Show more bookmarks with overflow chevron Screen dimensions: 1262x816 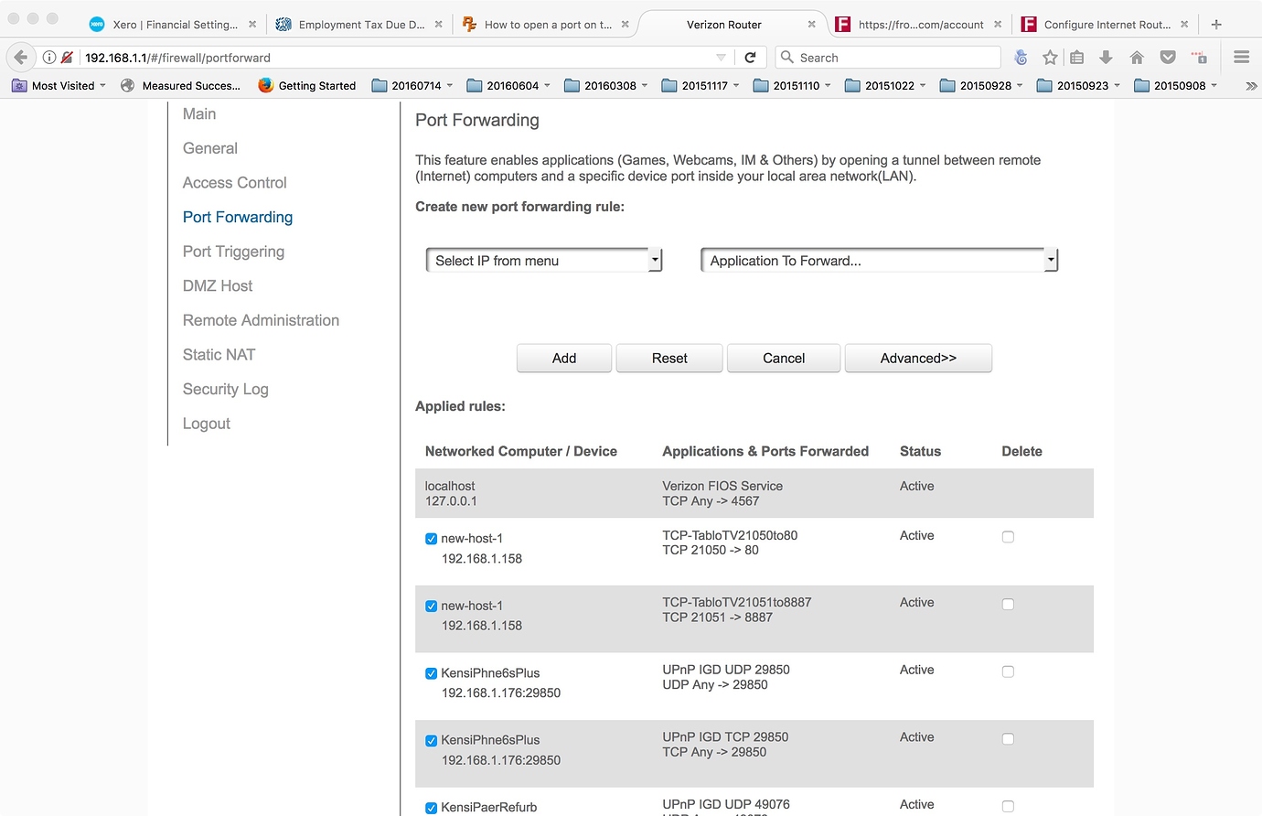(1251, 86)
